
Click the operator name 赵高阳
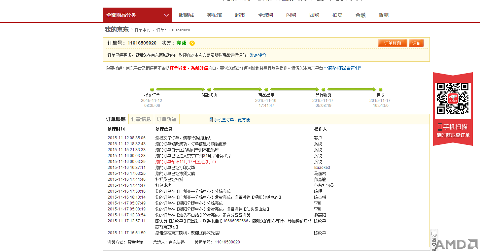point(320,215)
